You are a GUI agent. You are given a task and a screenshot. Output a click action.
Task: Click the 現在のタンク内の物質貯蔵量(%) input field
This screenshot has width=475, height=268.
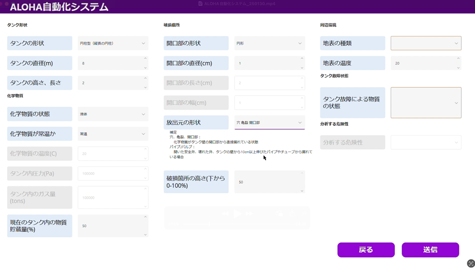[110, 226]
